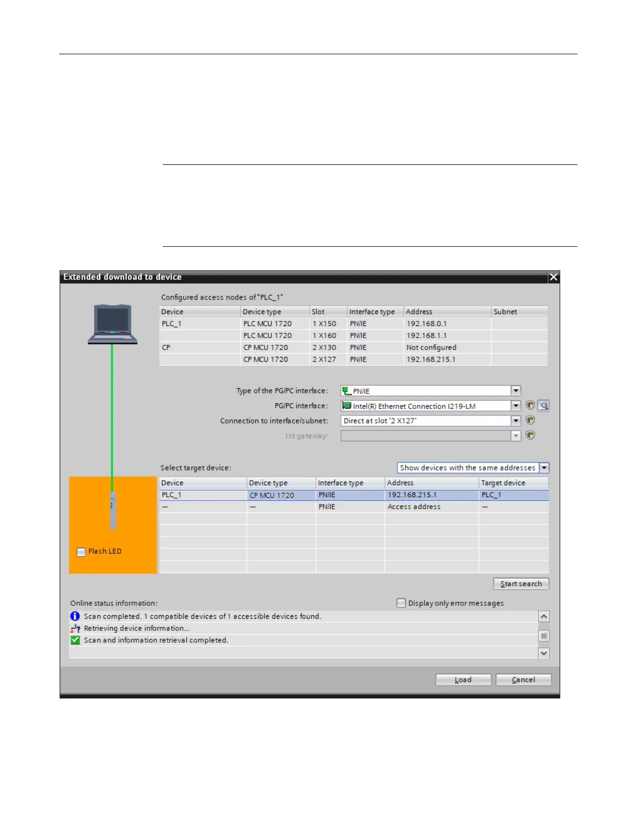Click Address column header in target device table
Viewport: 622px width, 828px height.
pos(432,483)
